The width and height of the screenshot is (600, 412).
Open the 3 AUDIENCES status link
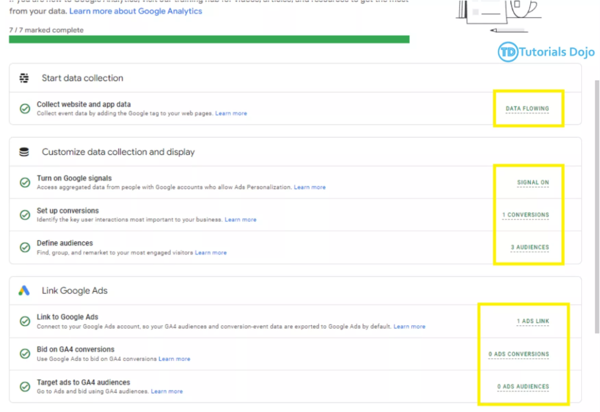coord(530,247)
